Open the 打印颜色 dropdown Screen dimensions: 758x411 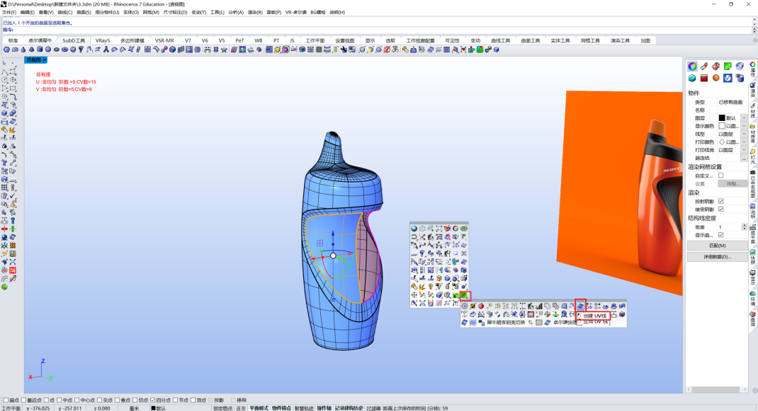click(x=744, y=142)
